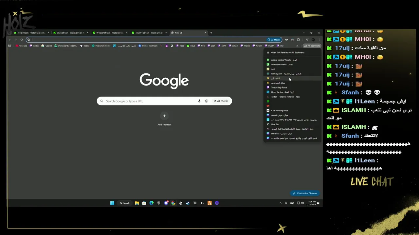
Task: Open the All Bookmarks folder dropdown
Action: pyautogui.click(x=312, y=46)
